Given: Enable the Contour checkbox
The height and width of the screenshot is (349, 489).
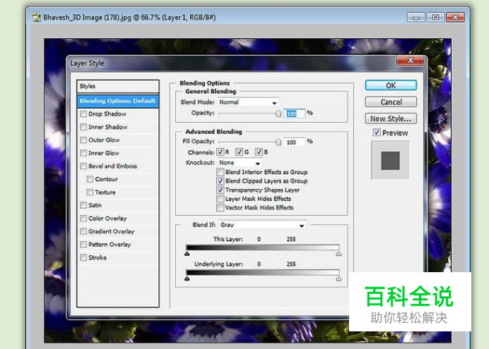Looking at the screenshot, I should point(90,179).
